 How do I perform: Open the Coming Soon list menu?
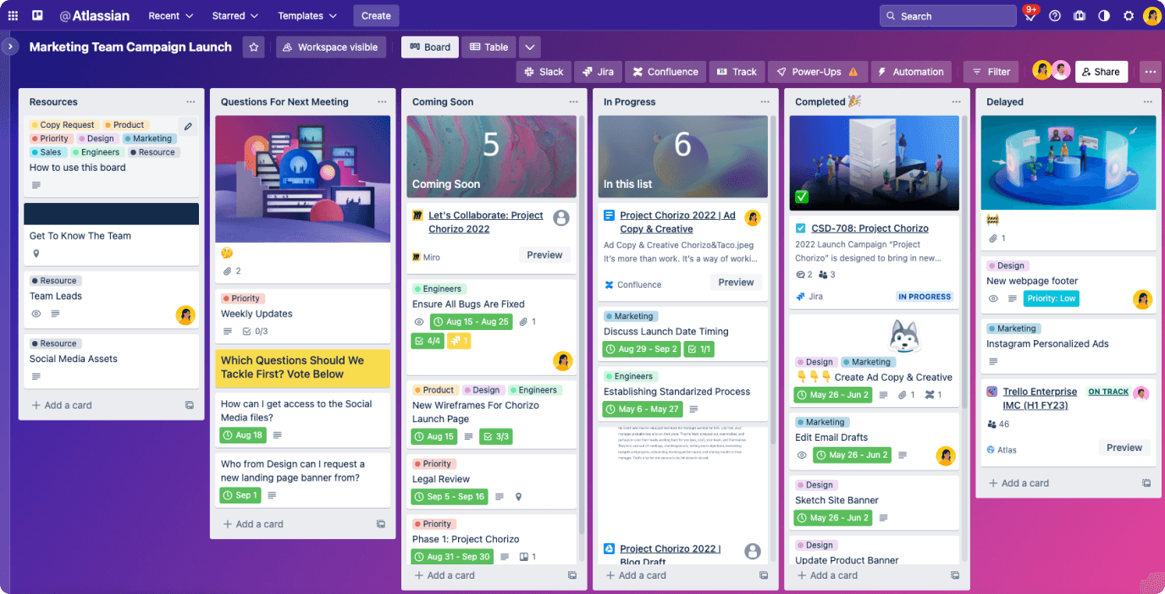point(573,102)
